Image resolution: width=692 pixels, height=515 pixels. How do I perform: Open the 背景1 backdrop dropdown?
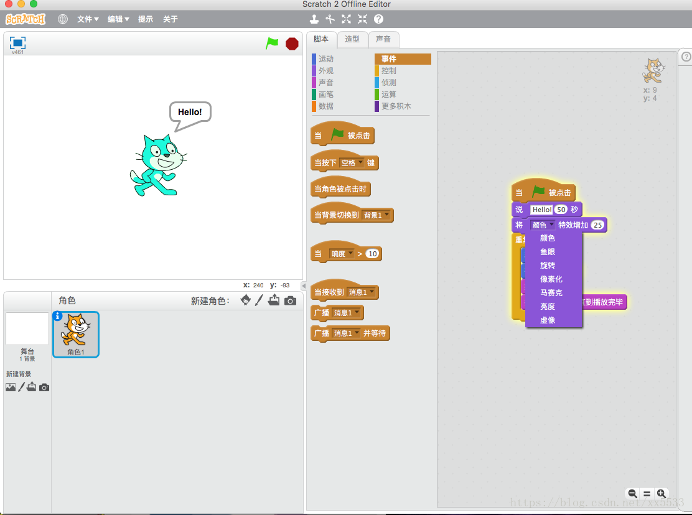click(x=376, y=215)
